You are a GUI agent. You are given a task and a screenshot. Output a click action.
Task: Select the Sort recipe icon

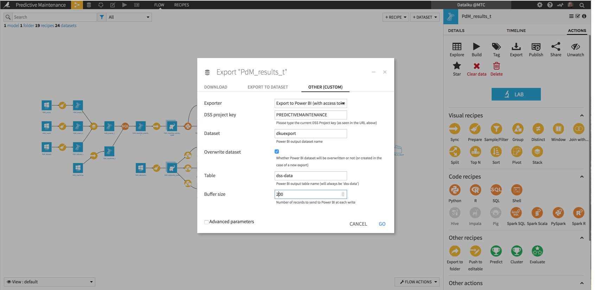pyautogui.click(x=496, y=152)
